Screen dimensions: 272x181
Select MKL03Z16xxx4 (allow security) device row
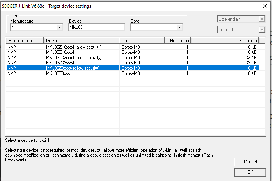click(74, 47)
